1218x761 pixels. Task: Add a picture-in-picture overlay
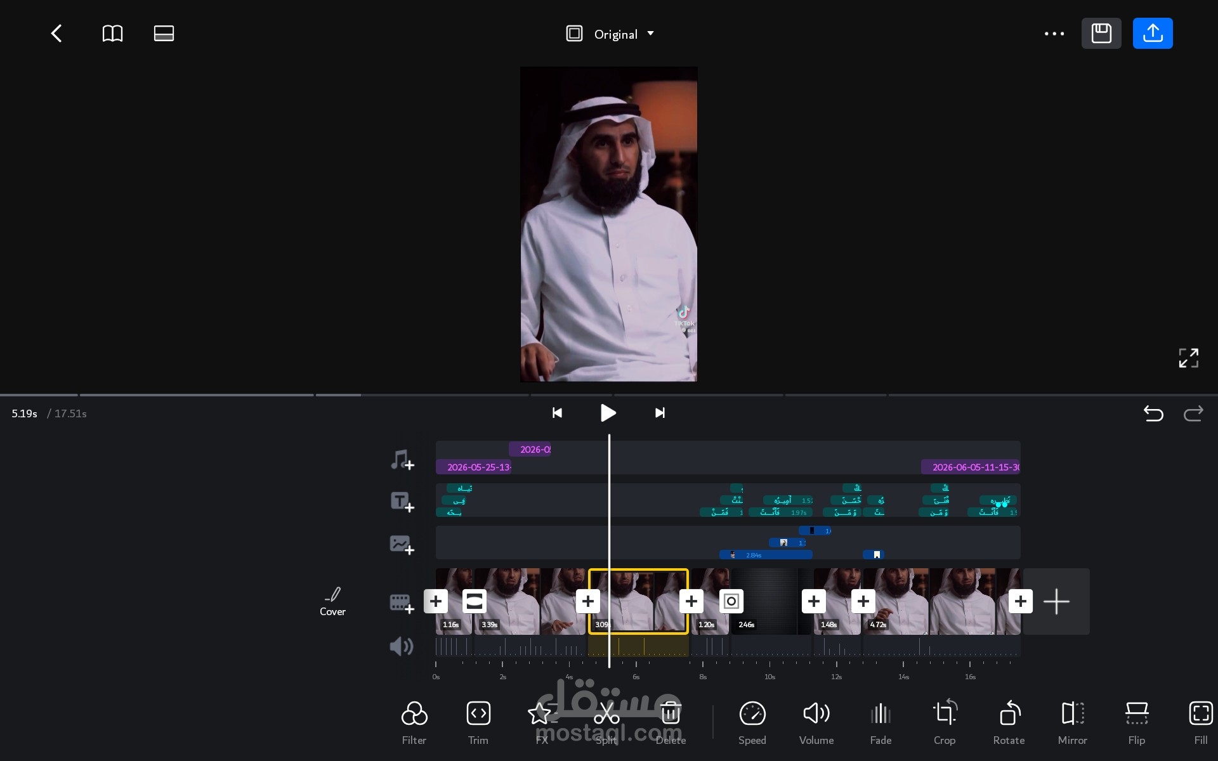tap(402, 545)
